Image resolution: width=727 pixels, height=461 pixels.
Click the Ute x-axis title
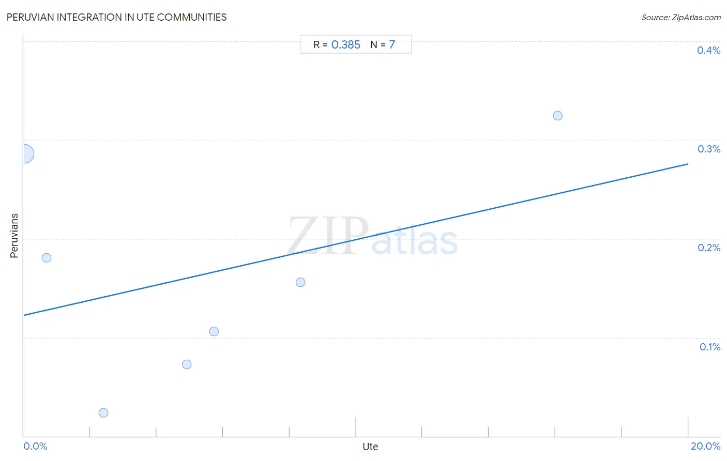(370, 447)
